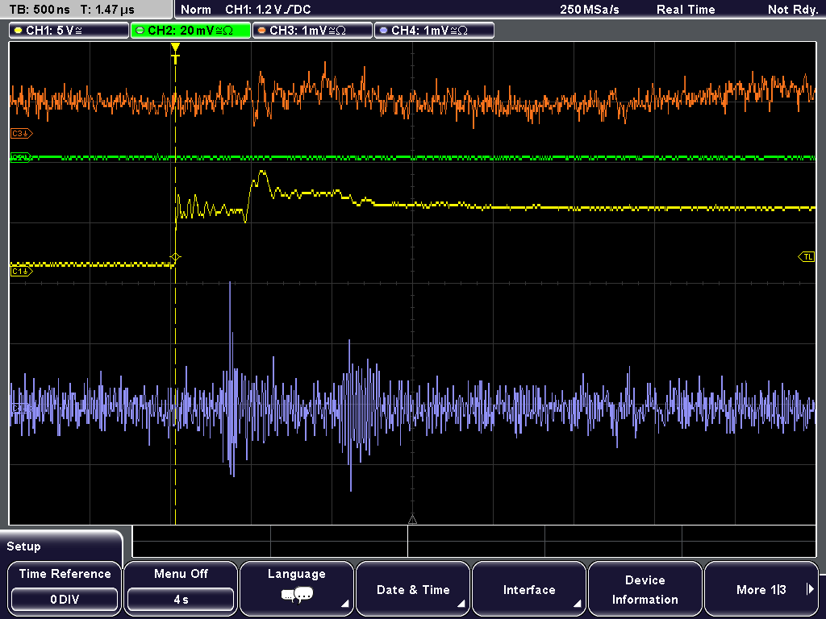Click the speech bubbles language icon

(x=297, y=596)
